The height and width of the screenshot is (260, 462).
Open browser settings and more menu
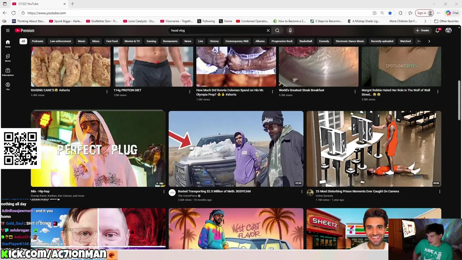pyautogui.click(x=439, y=13)
